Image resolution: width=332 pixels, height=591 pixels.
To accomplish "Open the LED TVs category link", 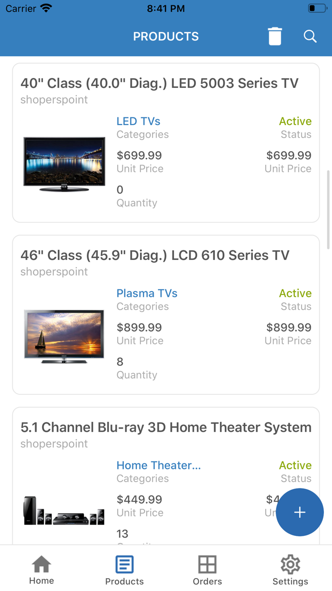I will click(138, 121).
